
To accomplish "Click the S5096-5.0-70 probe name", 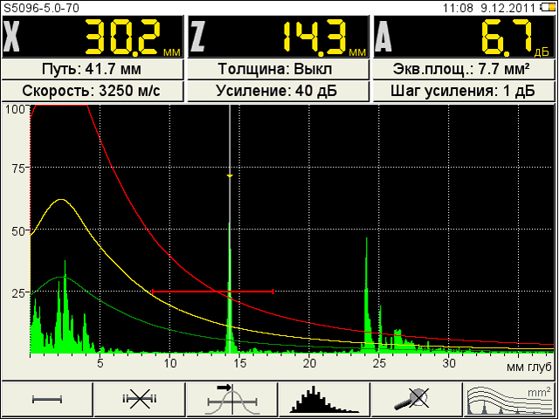I will pos(40,7).
